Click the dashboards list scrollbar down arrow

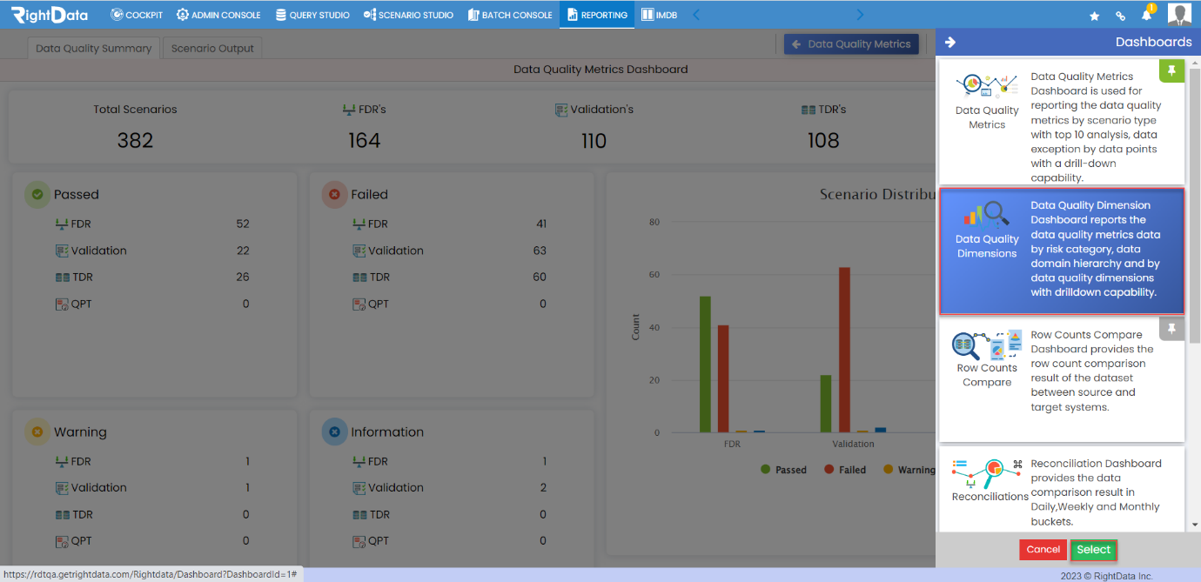[1194, 525]
